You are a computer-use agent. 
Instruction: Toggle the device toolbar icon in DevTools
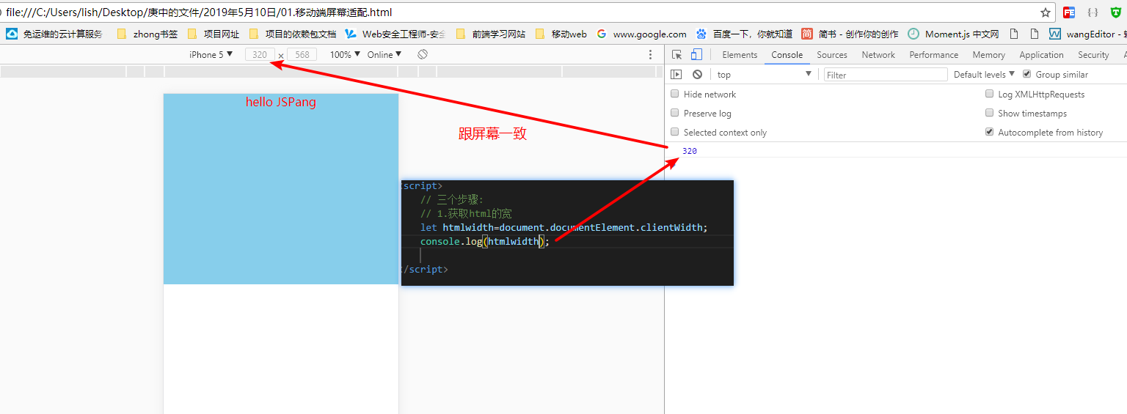(x=696, y=55)
